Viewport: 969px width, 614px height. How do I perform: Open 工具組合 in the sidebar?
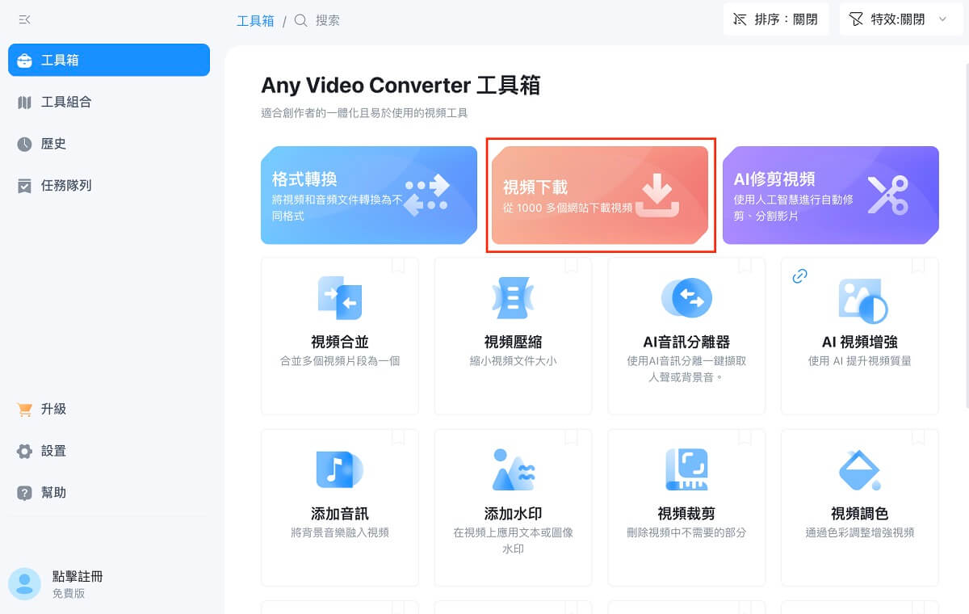click(109, 102)
